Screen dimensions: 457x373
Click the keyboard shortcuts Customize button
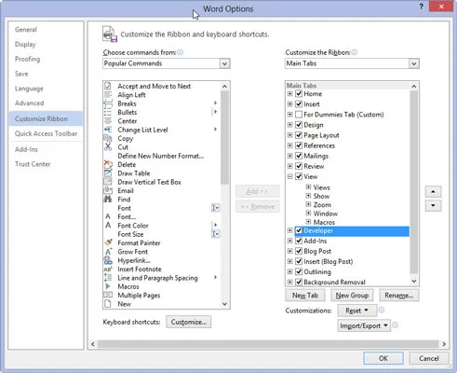[x=189, y=322]
